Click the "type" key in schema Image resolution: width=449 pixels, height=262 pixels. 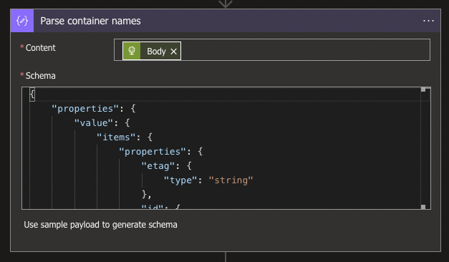180,180
